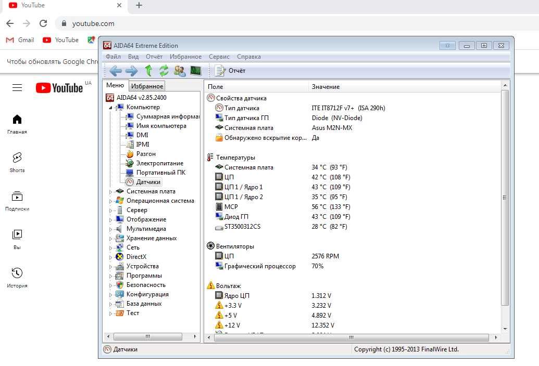
Task: Select the MCP temperature chip icon
Action: pos(219,207)
